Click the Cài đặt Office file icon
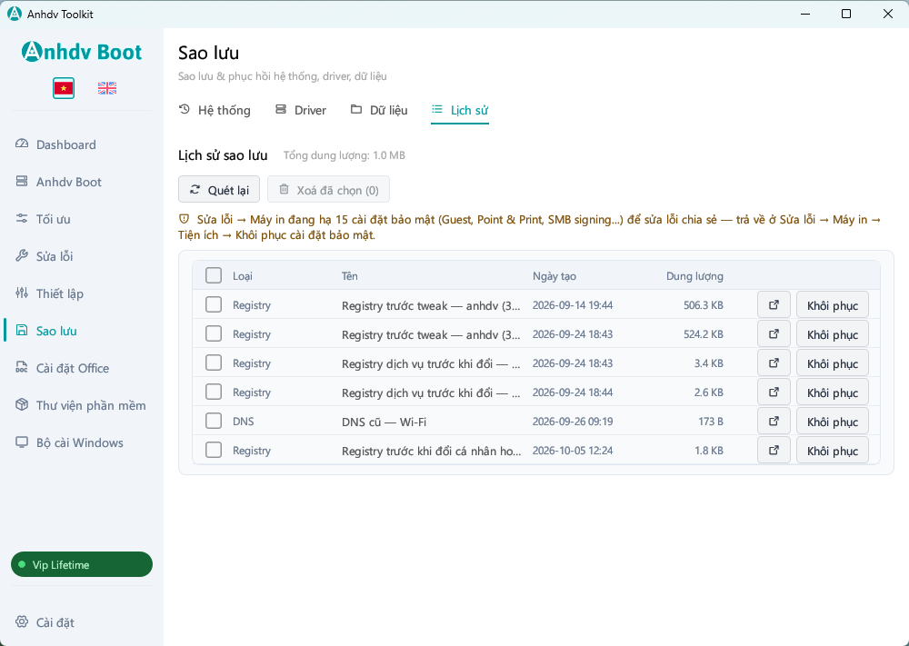Viewport: 909px width, 646px height. pos(22,367)
